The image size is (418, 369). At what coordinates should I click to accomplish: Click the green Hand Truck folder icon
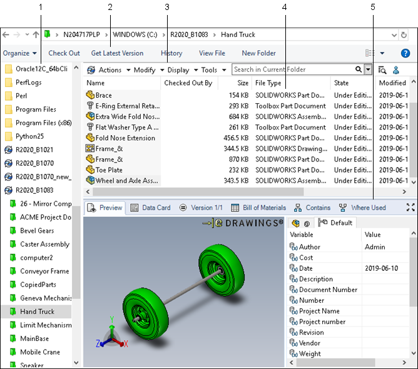[13, 311]
